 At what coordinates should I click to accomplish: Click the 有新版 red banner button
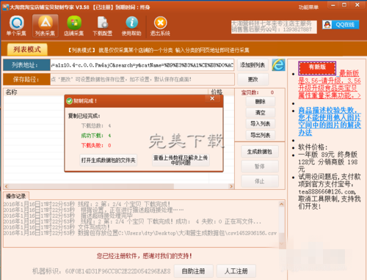coord(317,68)
